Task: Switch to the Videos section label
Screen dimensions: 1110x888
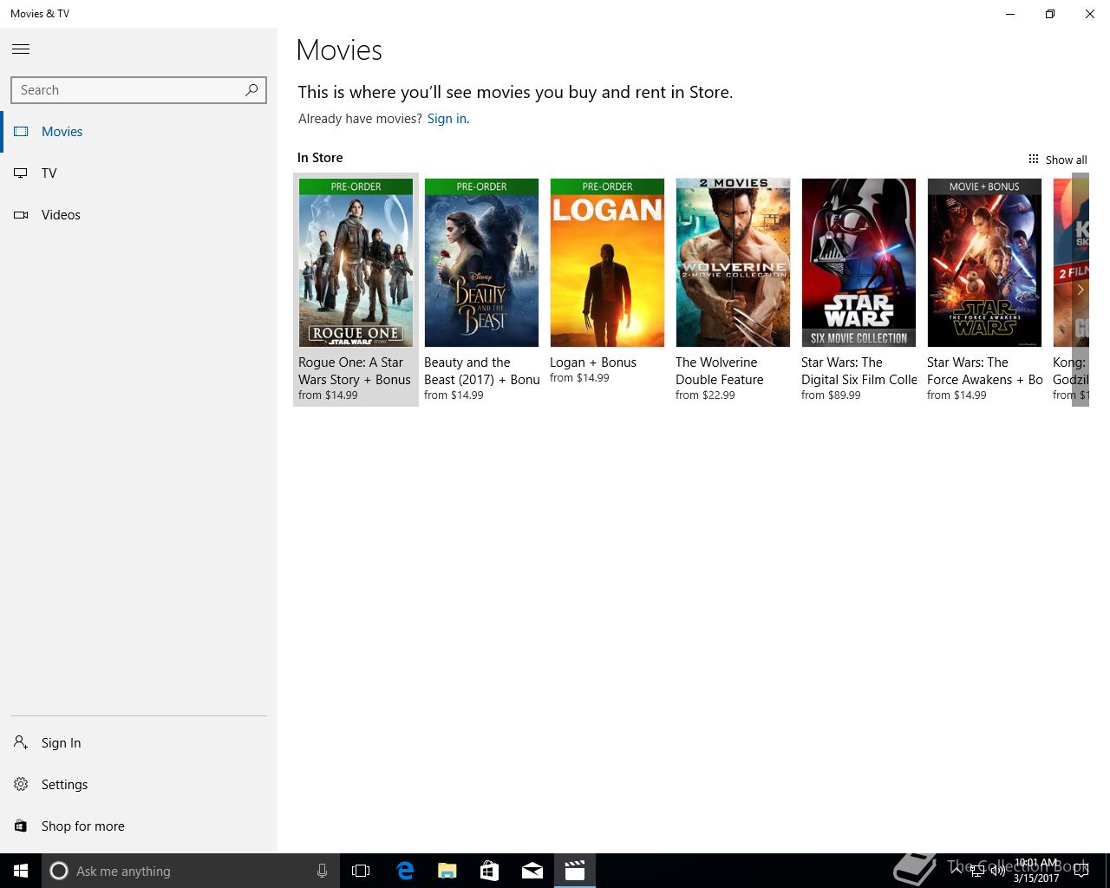Action: coord(61,215)
